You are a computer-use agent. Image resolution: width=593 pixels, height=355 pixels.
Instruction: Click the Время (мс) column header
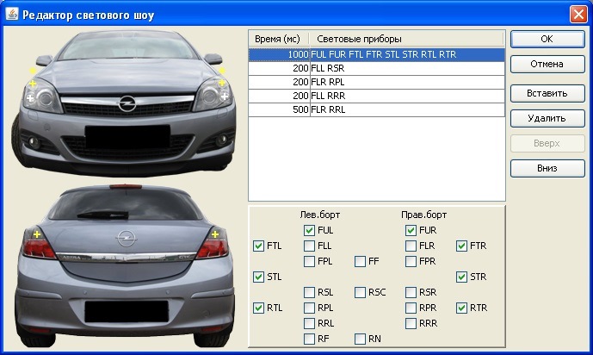[279, 39]
